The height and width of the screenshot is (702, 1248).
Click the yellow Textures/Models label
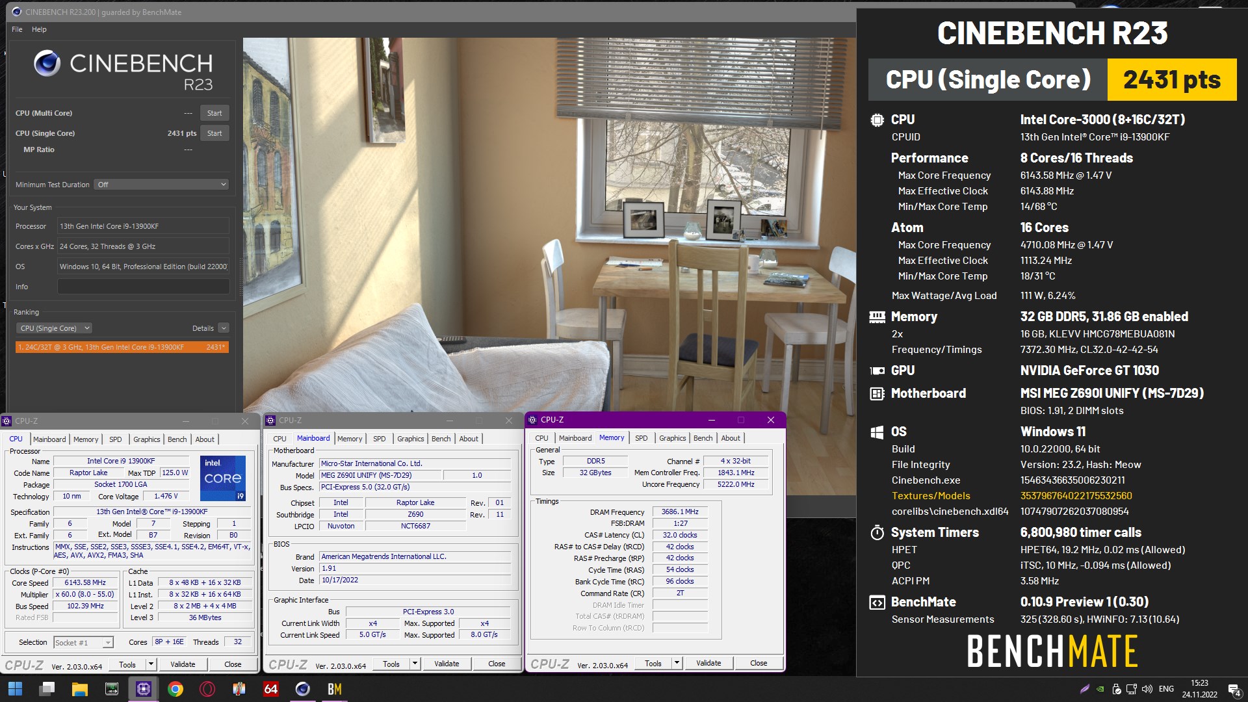pos(931,496)
